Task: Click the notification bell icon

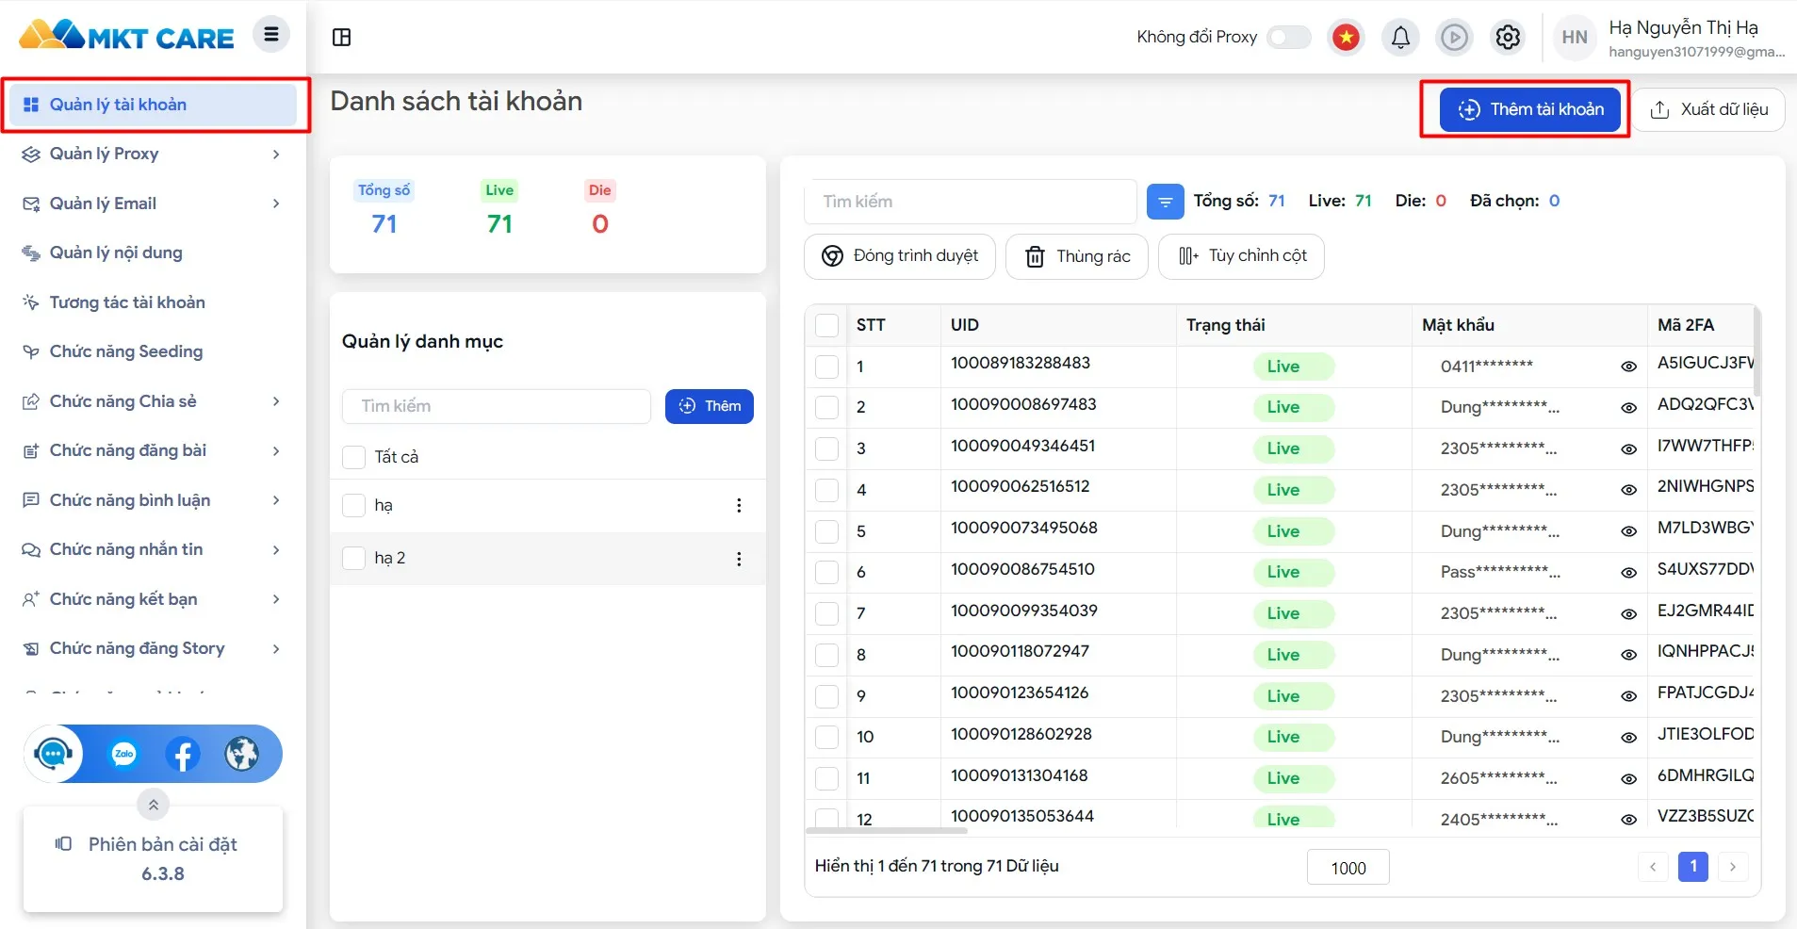Action: 1400,38
